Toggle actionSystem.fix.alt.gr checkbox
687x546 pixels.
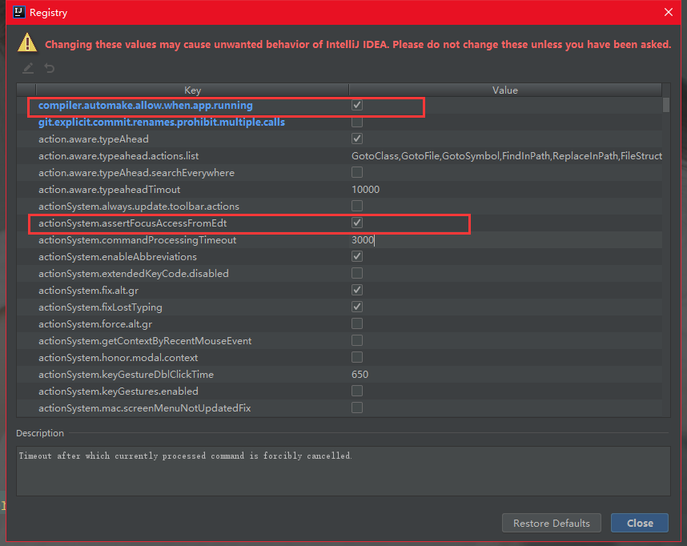357,290
